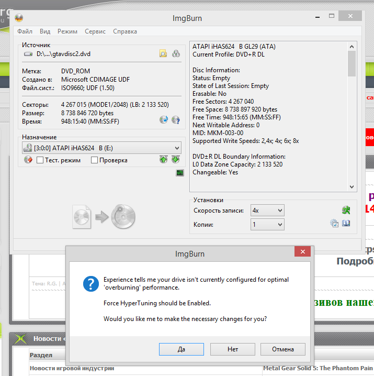Click the DVD_ROM label value
Viewport: 374px width, 376px height.
(x=75, y=71)
